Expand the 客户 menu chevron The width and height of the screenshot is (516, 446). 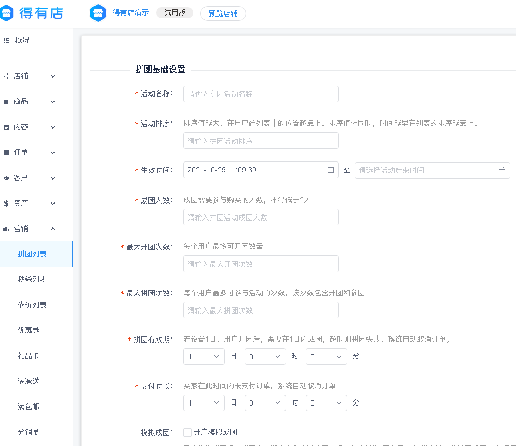pyautogui.click(x=53, y=178)
